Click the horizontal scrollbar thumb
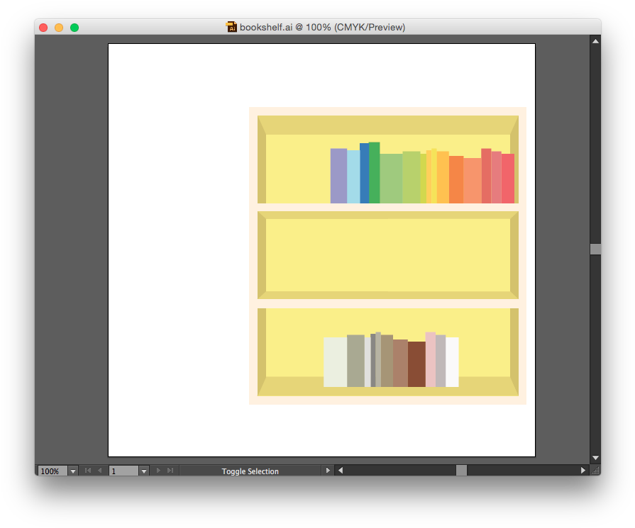 tap(461, 471)
